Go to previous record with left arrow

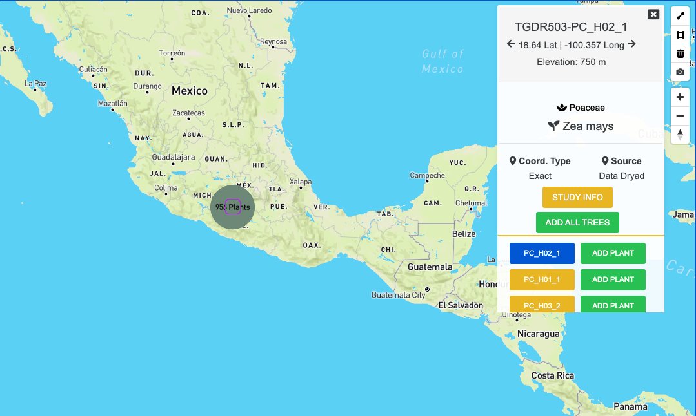(x=509, y=45)
